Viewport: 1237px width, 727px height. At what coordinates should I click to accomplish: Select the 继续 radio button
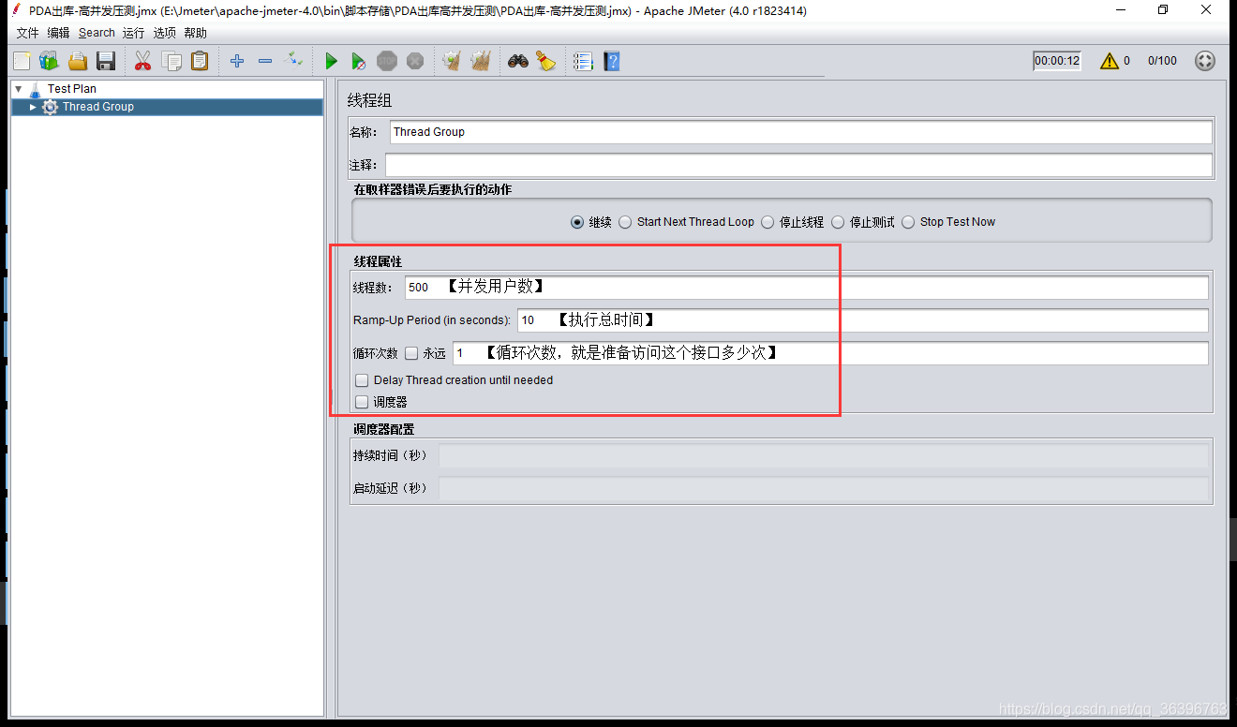pos(577,222)
